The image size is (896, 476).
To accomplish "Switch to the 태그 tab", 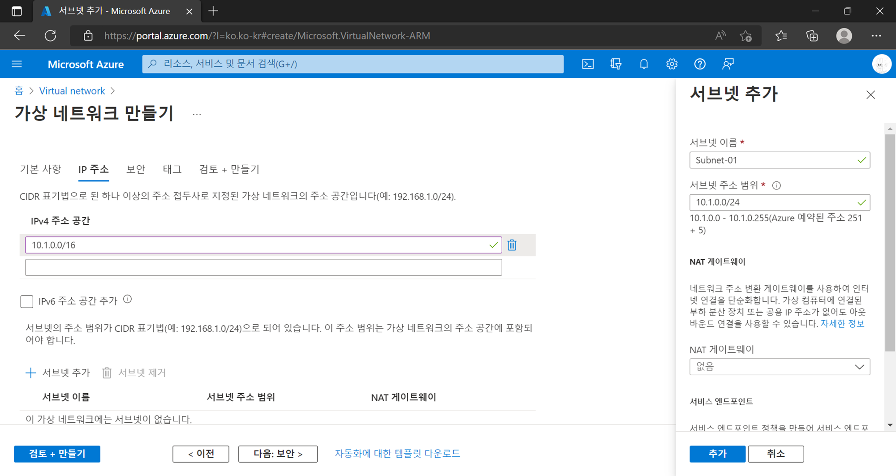I will pos(172,169).
